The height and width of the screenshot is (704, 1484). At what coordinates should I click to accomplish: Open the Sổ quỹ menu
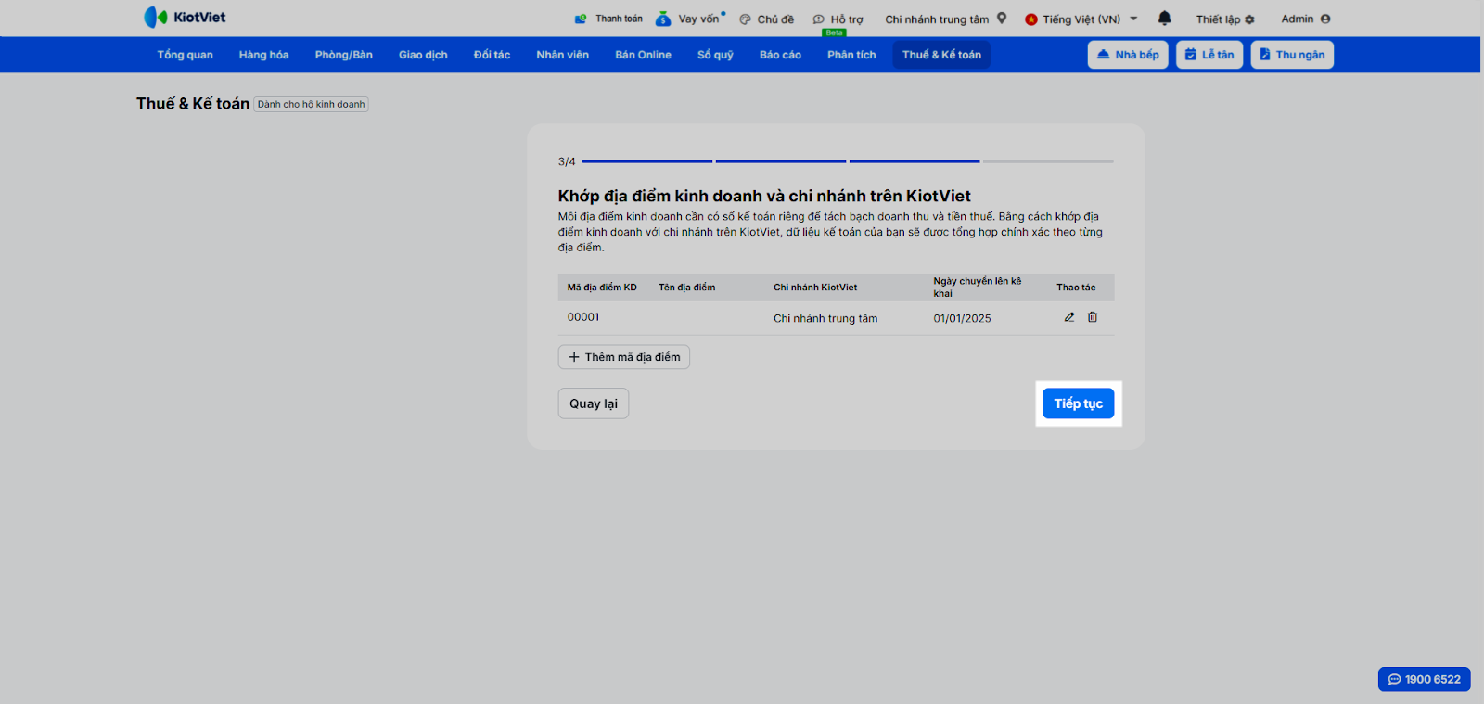715,55
